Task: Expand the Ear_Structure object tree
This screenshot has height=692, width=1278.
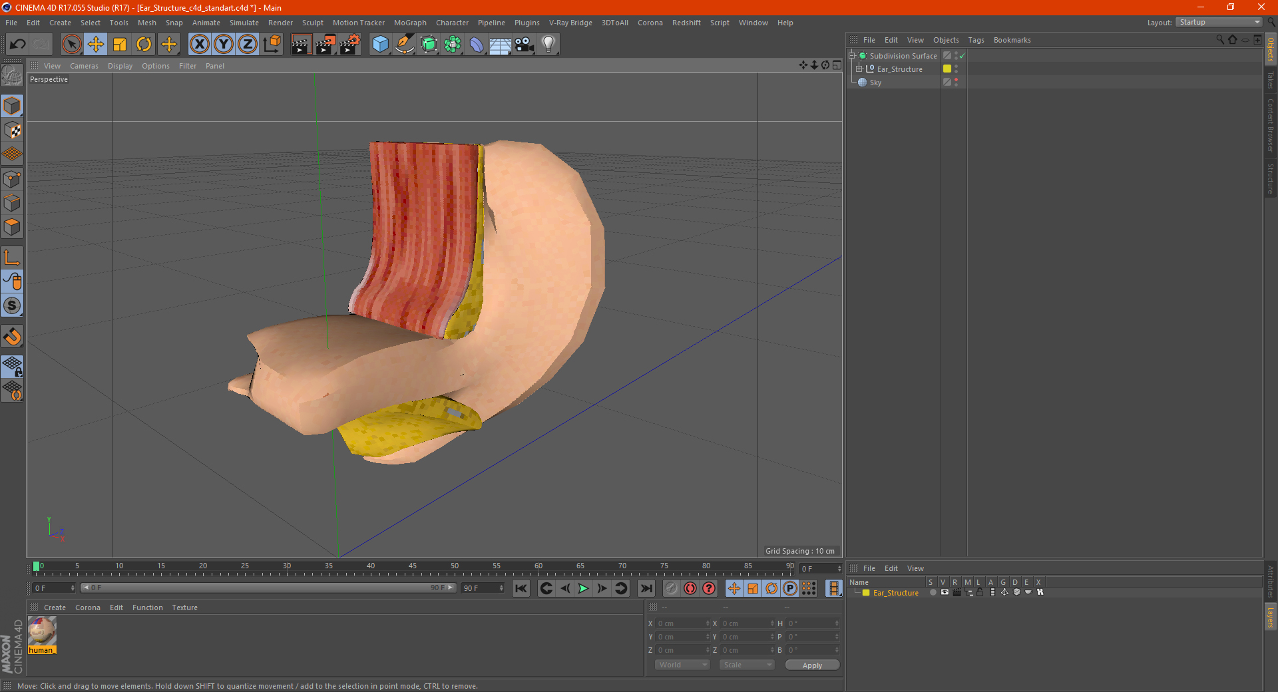Action: coord(859,69)
